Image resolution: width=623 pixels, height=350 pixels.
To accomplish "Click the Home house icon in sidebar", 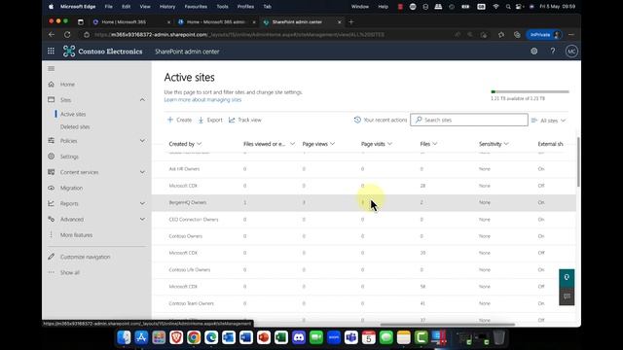I will (52, 85).
